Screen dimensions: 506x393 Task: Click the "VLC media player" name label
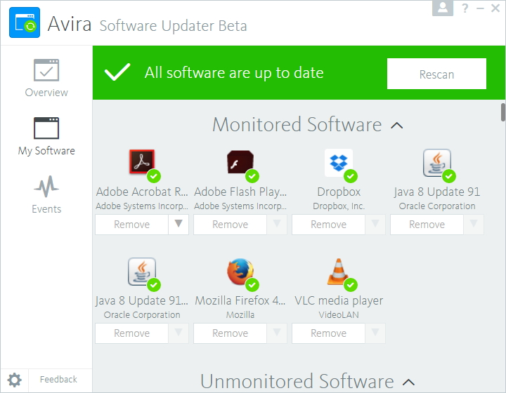click(x=339, y=300)
